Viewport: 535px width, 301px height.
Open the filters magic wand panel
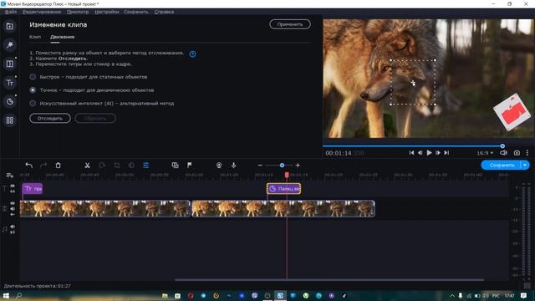(x=9, y=45)
